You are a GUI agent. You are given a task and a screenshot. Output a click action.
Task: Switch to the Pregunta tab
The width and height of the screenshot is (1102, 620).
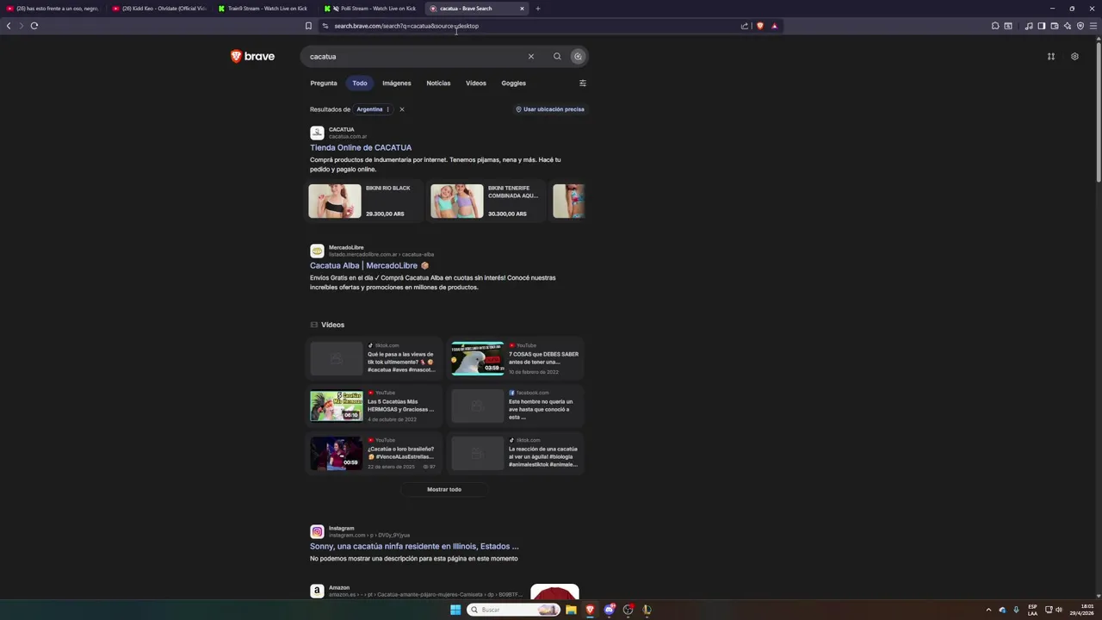click(324, 84)
